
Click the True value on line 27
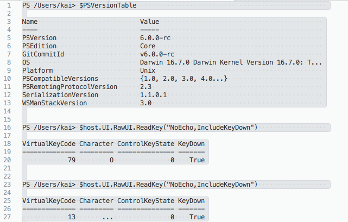(x=197, y=217)
